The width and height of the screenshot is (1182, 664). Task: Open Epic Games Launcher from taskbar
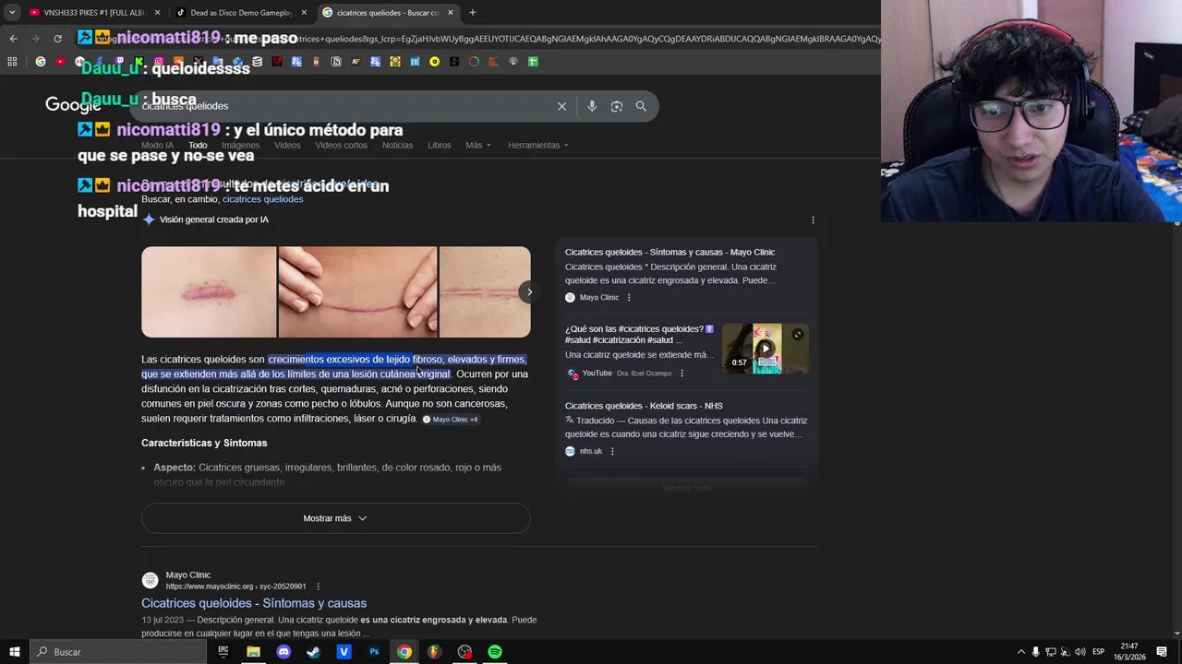pyautogui.click(x=223, y=652)
